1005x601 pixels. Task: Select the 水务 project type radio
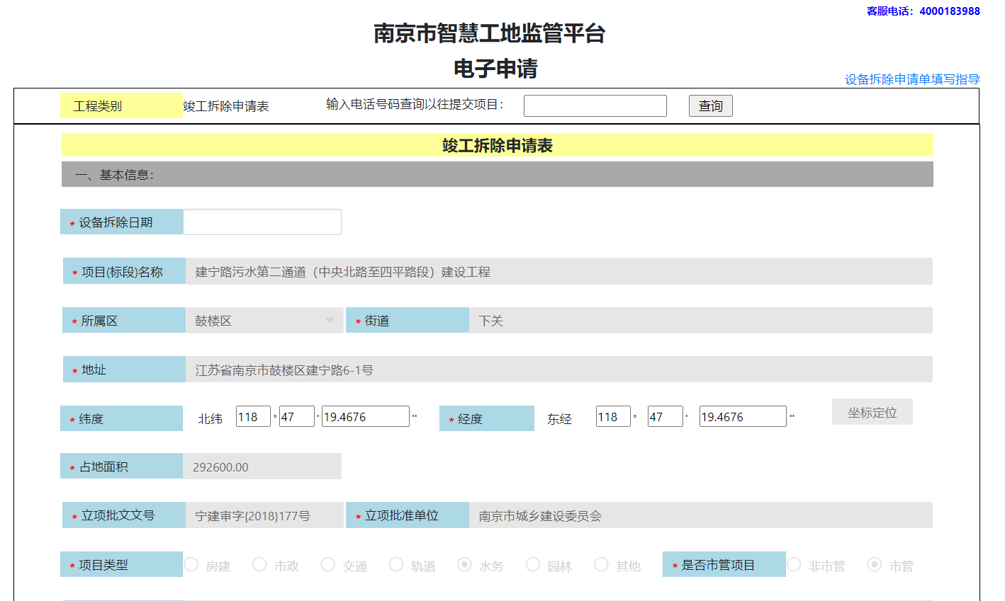[x=464, y=564]
